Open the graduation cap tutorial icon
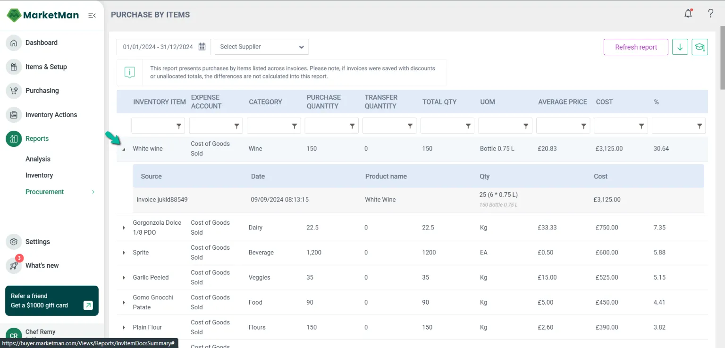This screenshot has height=348, width=725. click(x=700, y=47)
